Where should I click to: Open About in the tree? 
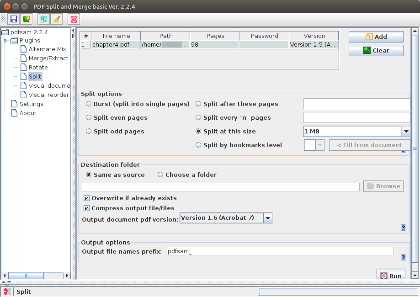pos(28,113)
